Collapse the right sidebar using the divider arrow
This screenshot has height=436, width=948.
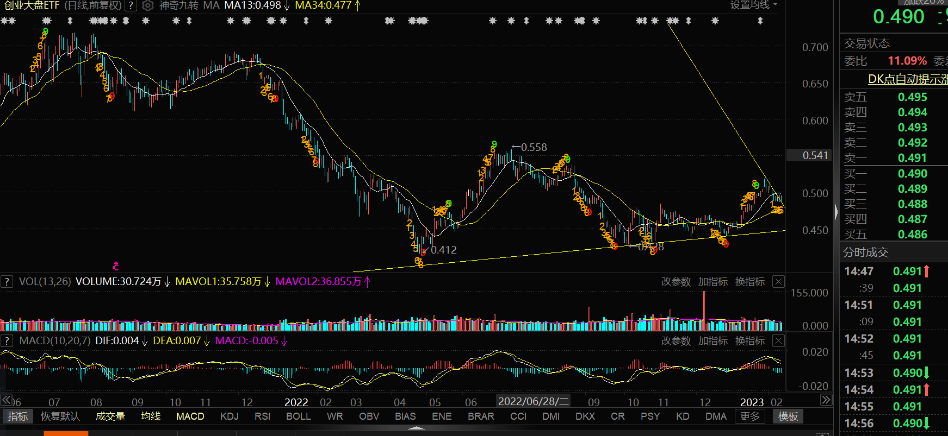pyautogui.click(x=836, y=212)
